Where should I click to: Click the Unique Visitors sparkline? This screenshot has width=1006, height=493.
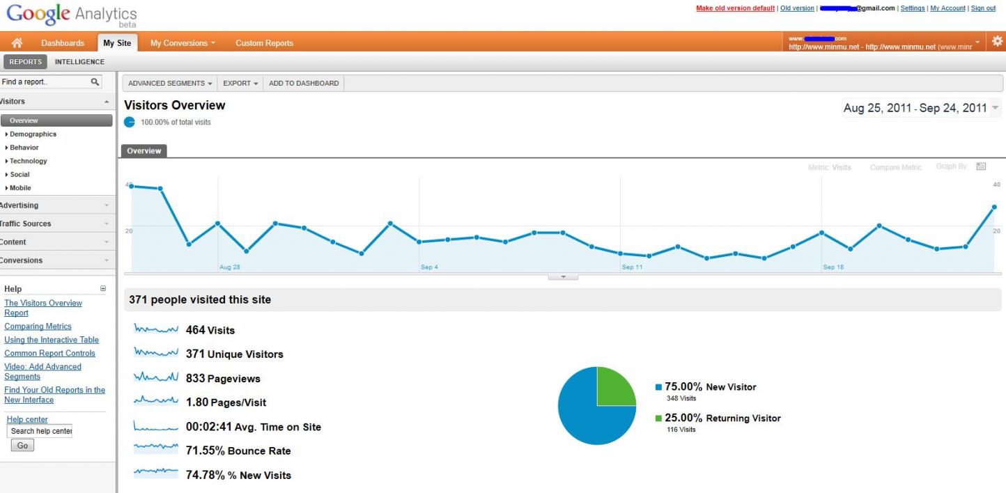coord(156,353)
